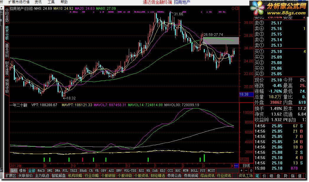Switch indicator to VOL-TDX
The width and height of the screenshot is (309, 182).
[130, 171]
